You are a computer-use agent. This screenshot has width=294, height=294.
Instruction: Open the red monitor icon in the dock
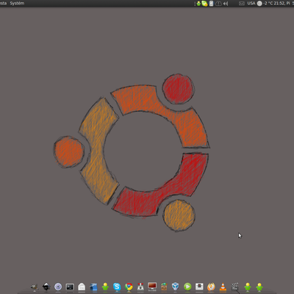152,286
